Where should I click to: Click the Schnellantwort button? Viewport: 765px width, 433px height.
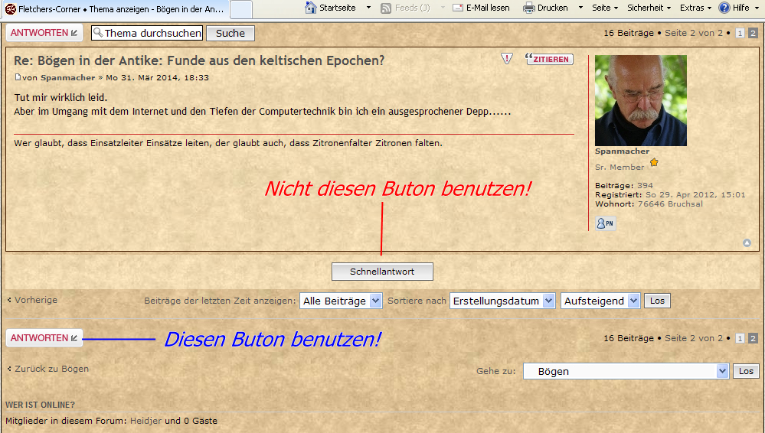click(x=382, y=272)
